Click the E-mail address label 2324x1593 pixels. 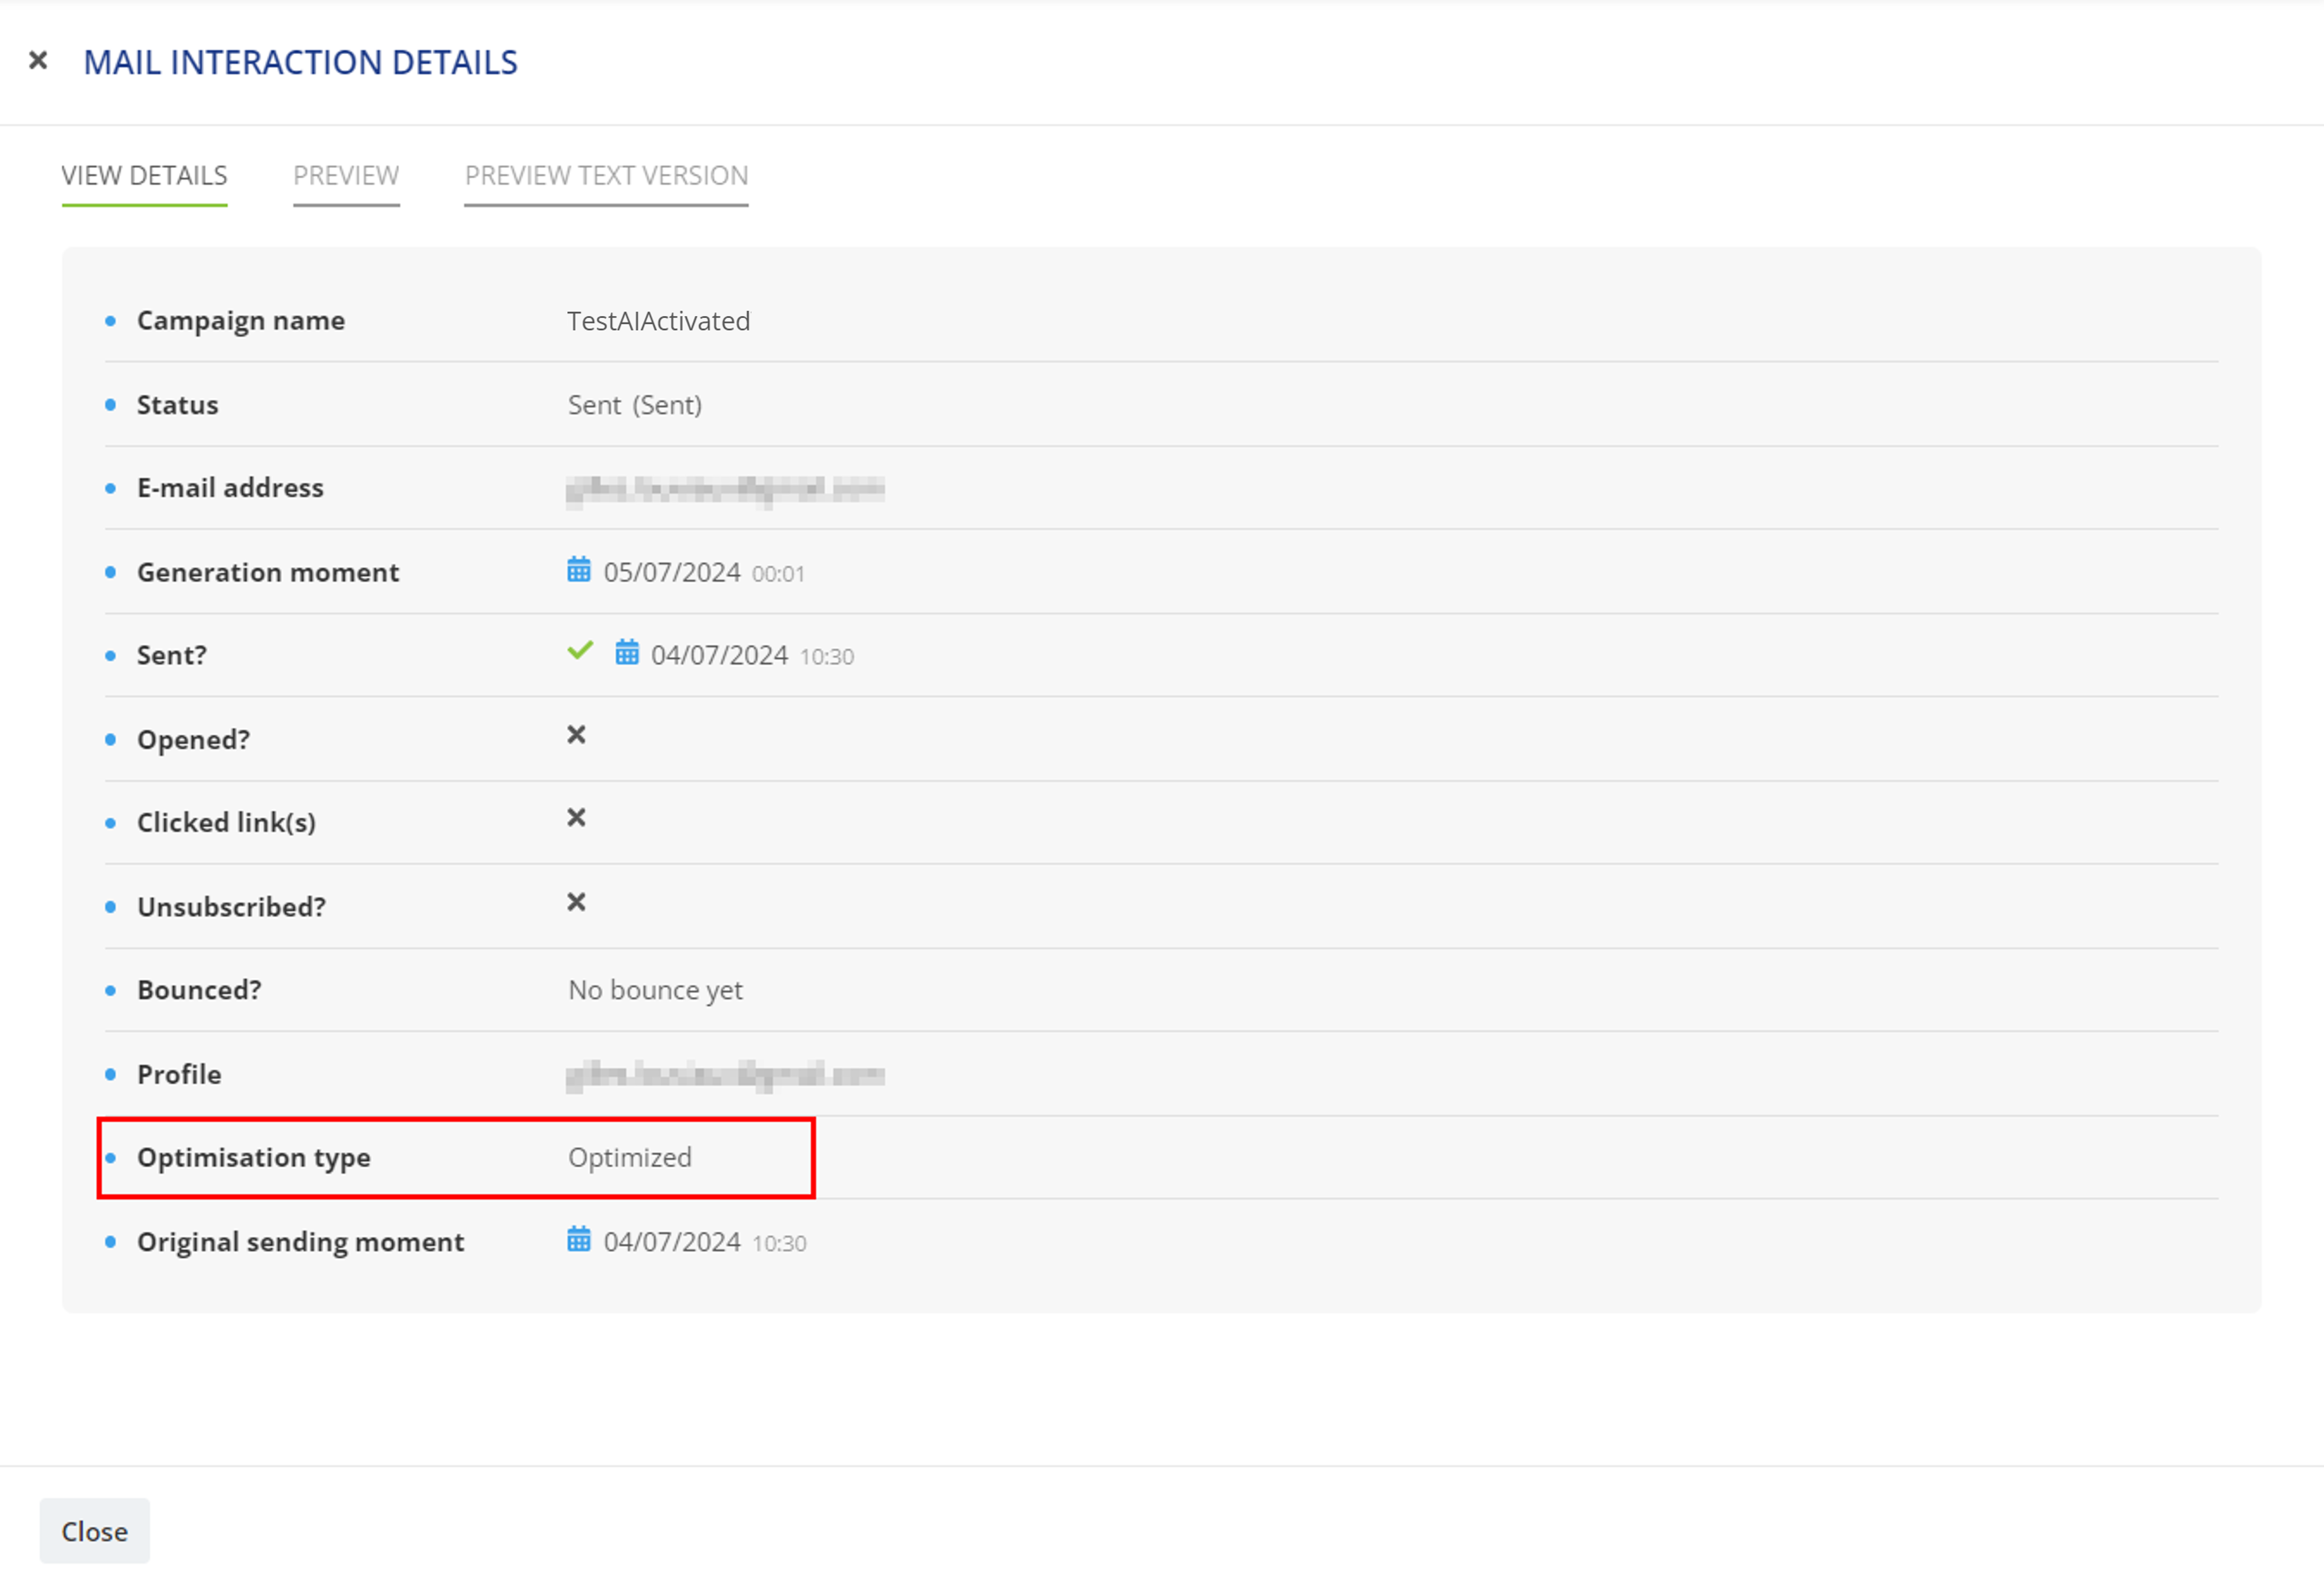coord(231,489)
